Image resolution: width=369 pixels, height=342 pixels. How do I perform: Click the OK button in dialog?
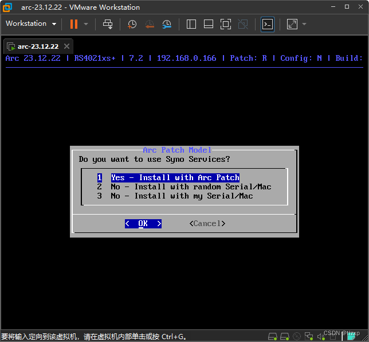click(143, 223)
